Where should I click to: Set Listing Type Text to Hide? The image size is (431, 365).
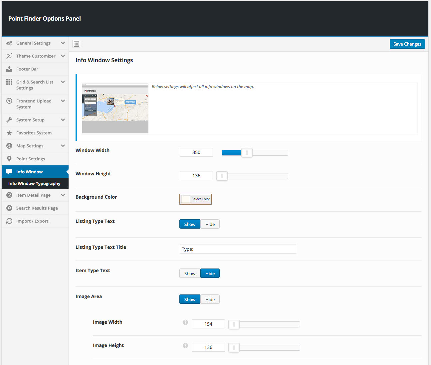coord(210,224)
